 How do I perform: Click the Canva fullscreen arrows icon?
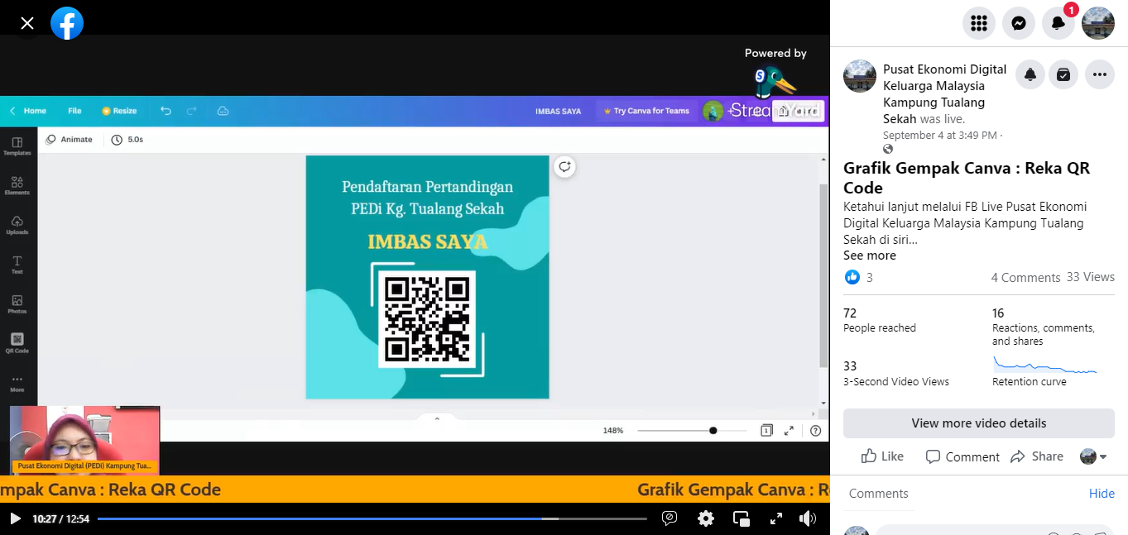[x=790, y=431]
